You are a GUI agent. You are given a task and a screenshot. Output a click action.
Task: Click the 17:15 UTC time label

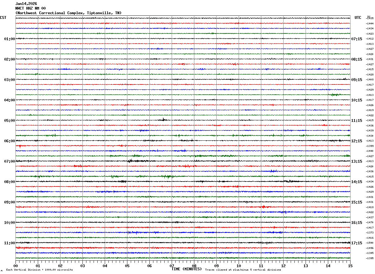tap(356, 243)
